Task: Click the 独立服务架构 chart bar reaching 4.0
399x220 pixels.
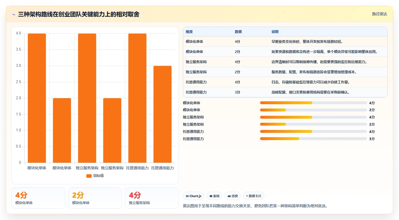Action: [x=87, y=98]
